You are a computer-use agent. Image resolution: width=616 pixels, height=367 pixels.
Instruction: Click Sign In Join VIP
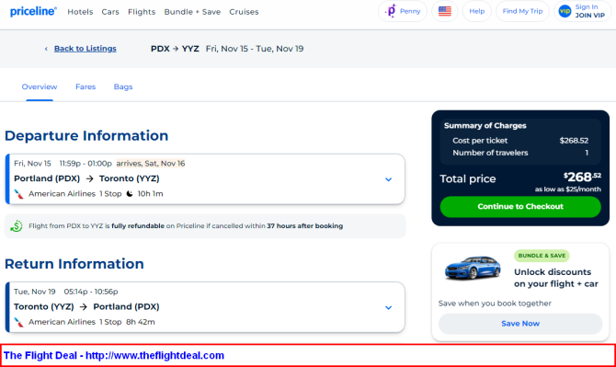click(x=583, y=11)
